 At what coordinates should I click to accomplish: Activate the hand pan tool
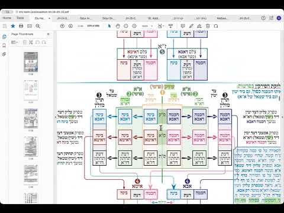(118, 26)
